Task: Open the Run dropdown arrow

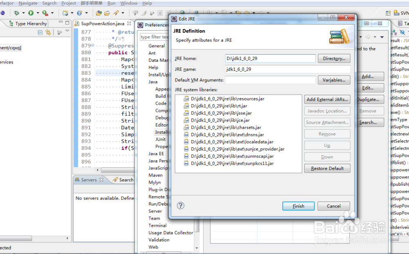Action: [x=38, y=13]
